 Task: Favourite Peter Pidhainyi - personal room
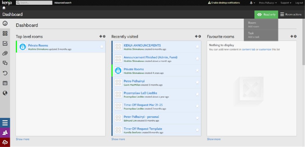[197, 118]
